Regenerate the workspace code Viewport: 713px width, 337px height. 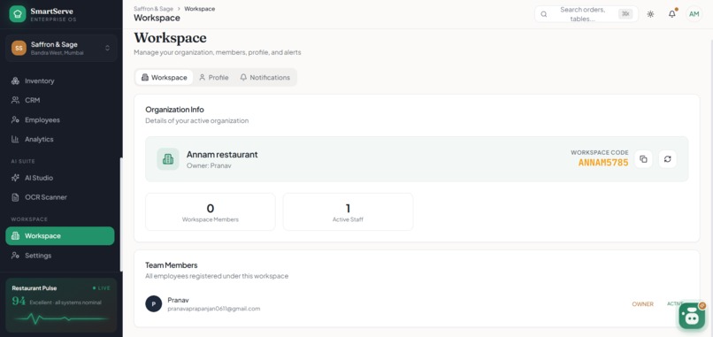pyautogui.click(x=668, y=159)
